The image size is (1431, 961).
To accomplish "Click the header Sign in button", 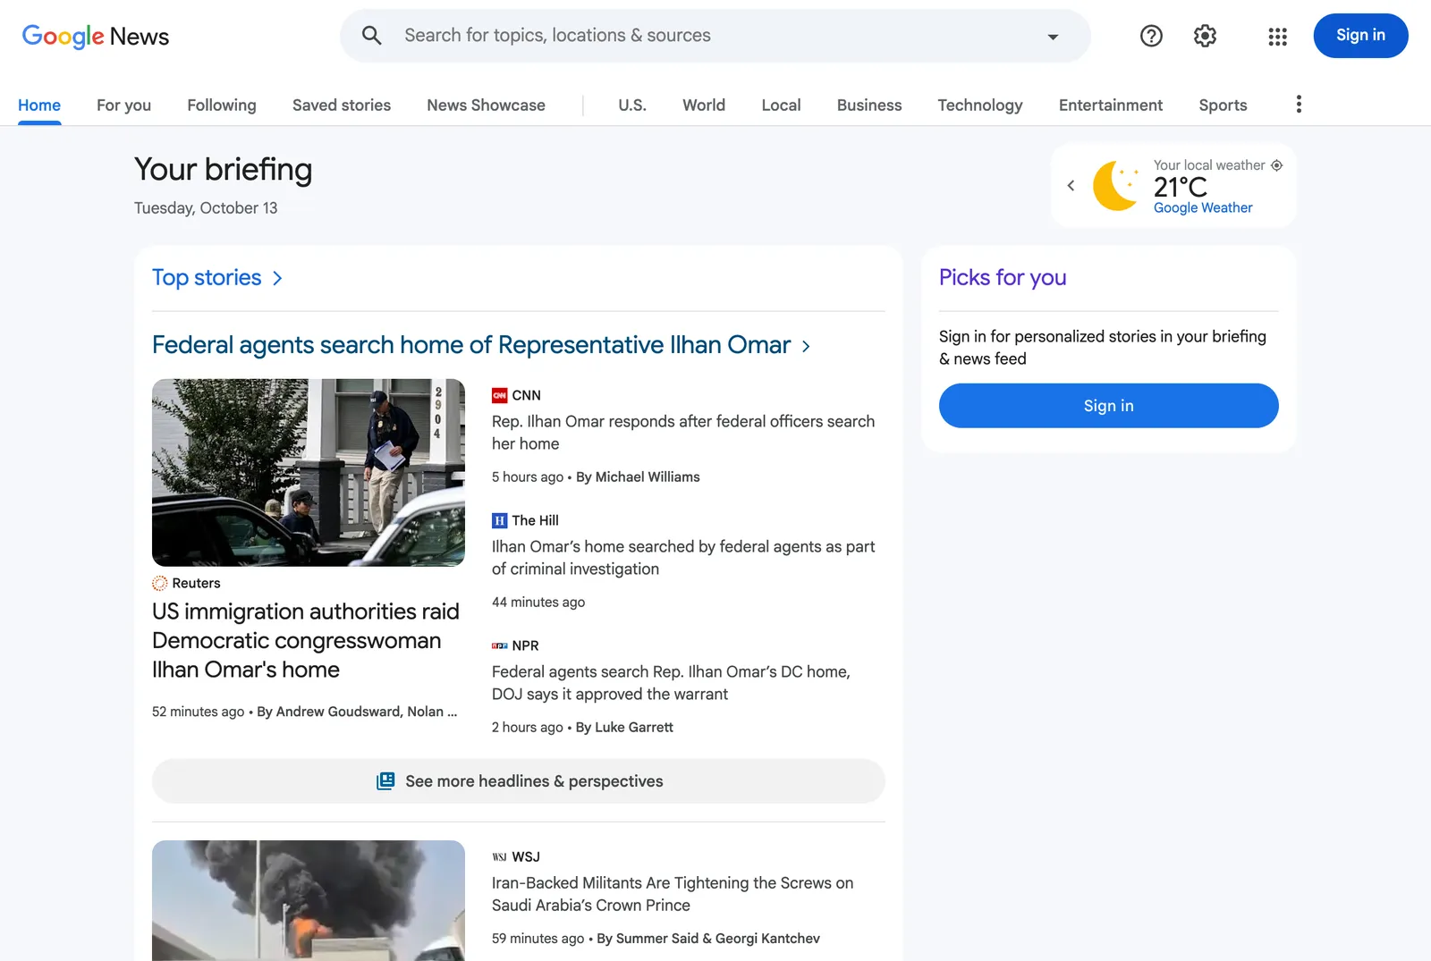I will pos(1360,36).
